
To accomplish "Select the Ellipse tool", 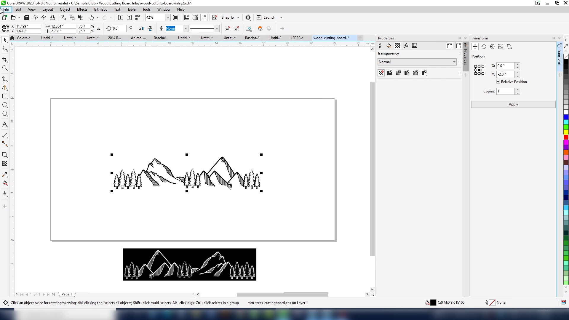I will coord(5,105).
